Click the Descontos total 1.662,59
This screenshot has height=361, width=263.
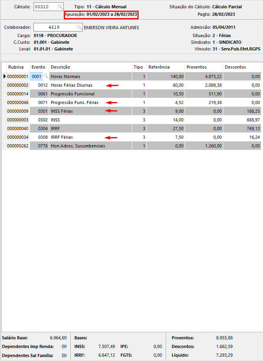[x=224, y=346]
